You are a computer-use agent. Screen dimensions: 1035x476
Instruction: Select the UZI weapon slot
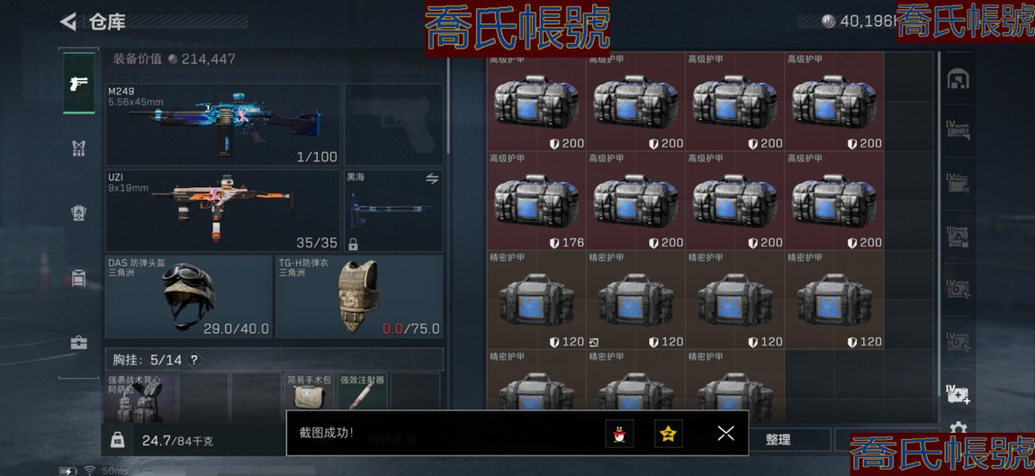223,211
